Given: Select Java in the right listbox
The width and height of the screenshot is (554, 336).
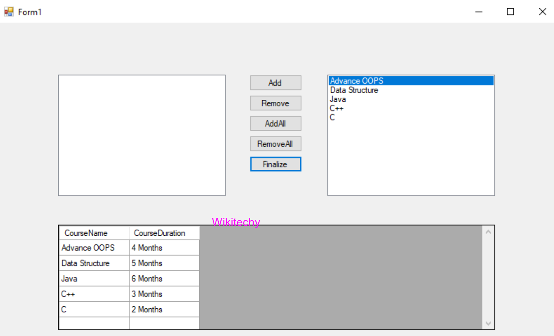Looking at the screenshot, I should click(411, 99).
